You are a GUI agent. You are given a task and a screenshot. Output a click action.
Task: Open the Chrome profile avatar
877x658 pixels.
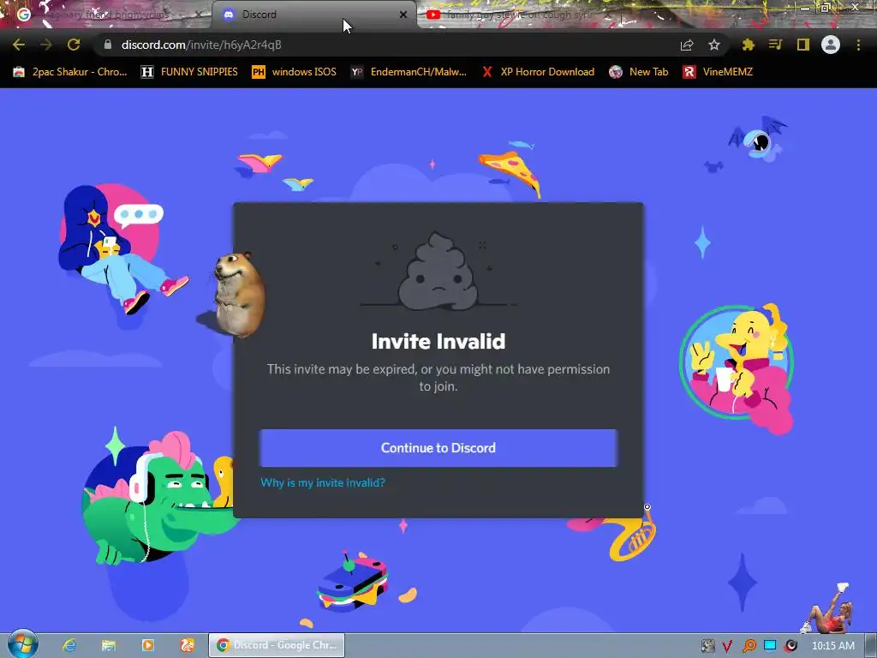[x=831, y=45]
